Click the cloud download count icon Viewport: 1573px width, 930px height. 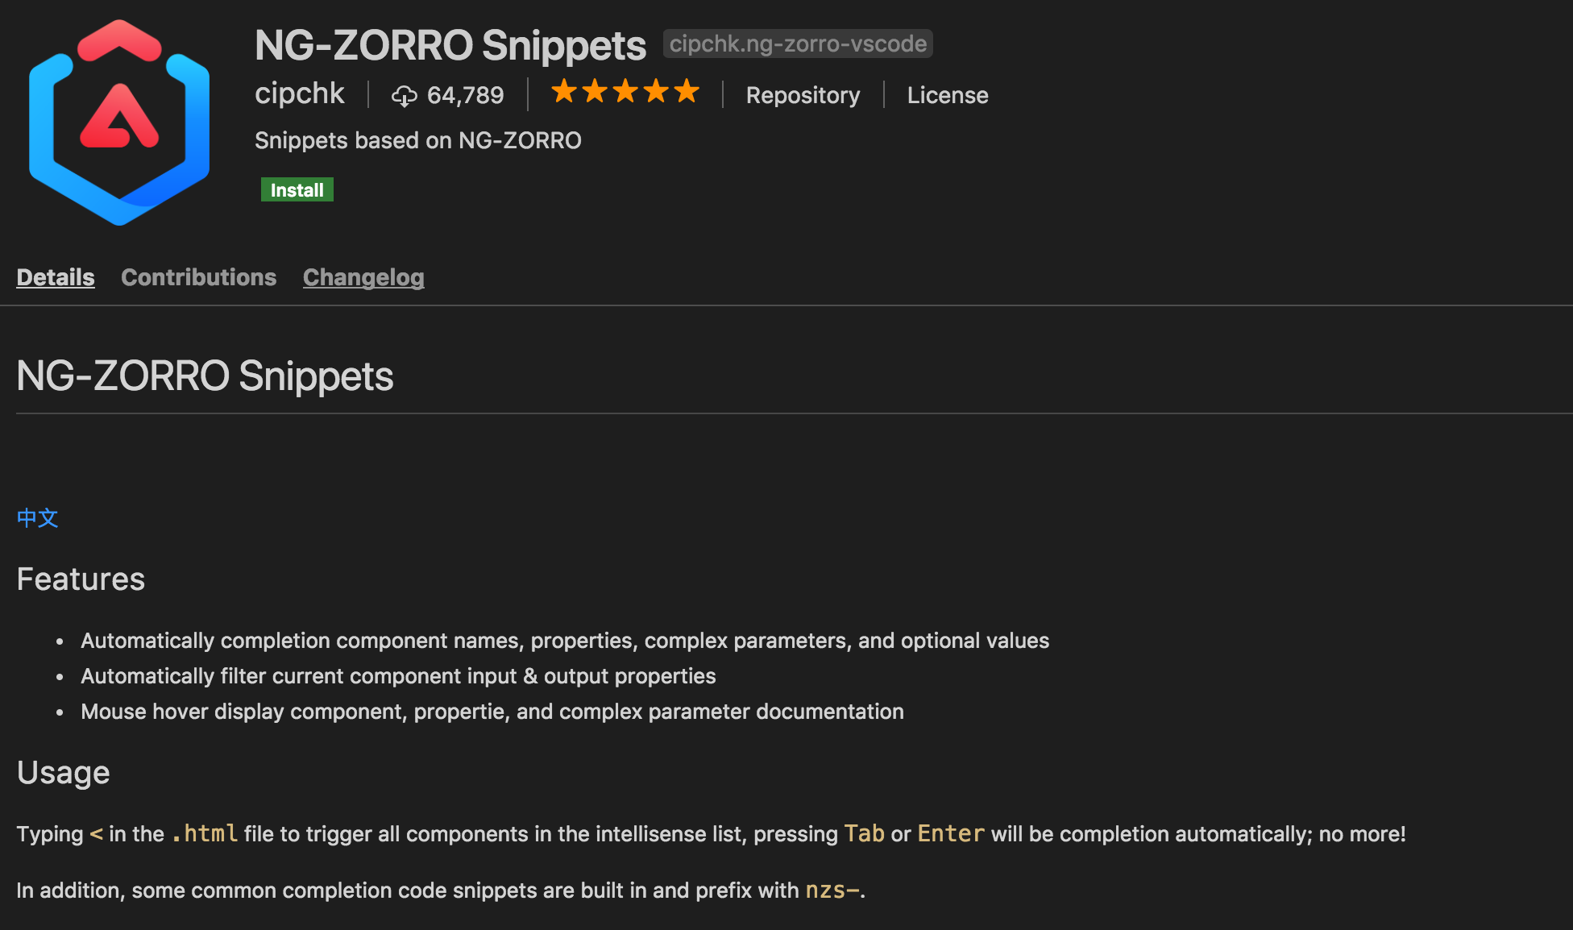[404, 96]
